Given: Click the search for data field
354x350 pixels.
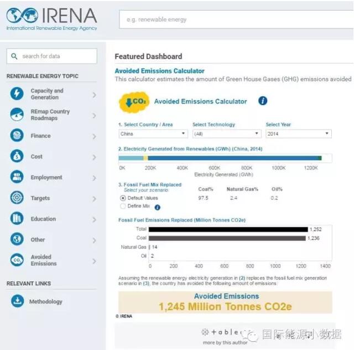Looking at the screenshot, I should 51,56.
